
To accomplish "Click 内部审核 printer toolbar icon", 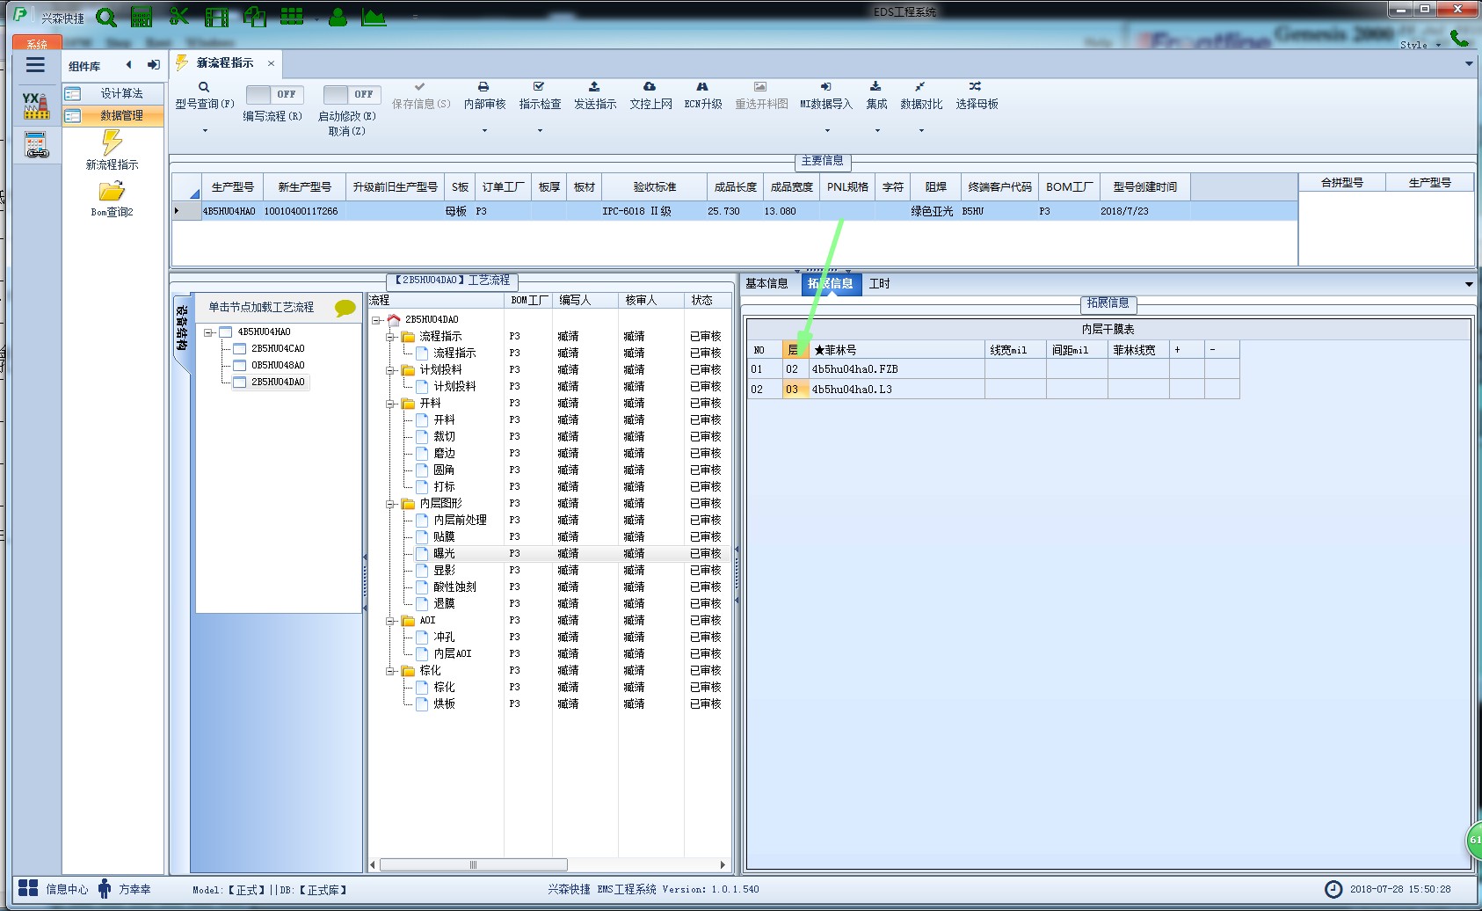I will tap(483, 87).
